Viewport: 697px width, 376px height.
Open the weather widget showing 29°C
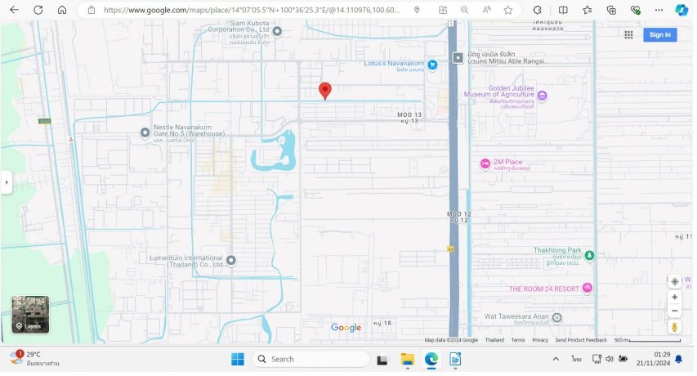click(34, 358)
